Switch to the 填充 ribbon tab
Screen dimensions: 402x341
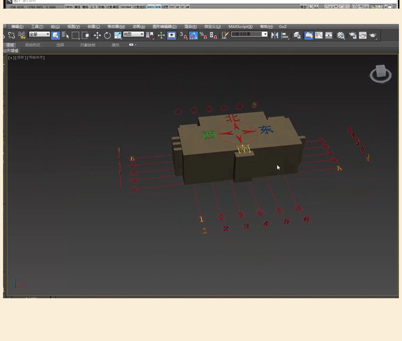116,45
